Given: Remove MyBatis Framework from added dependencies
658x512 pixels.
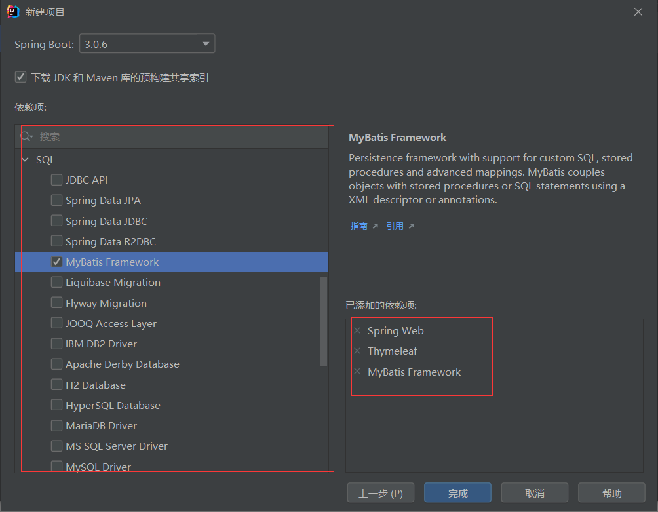Looking at the screenshot, I should point(357,372).
